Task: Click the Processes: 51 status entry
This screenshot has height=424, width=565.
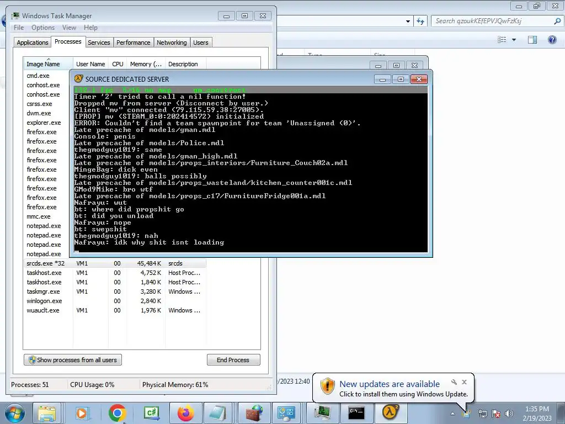Action: (x=30, y=385)
